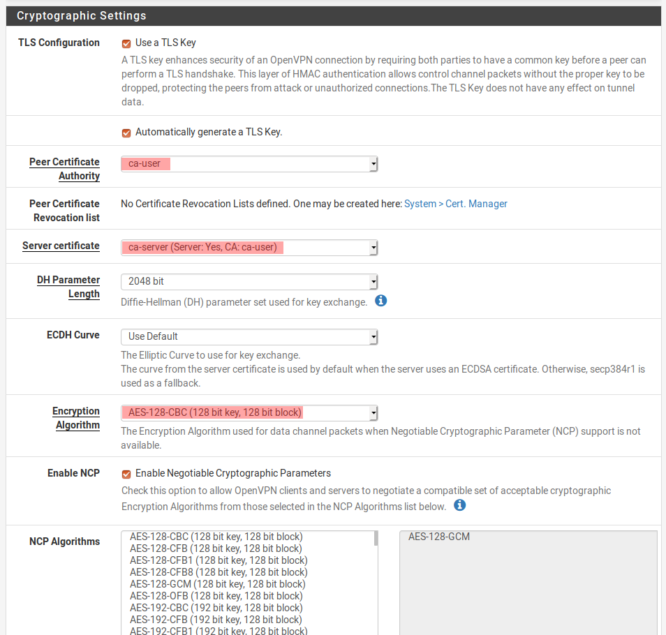Select AES-128-GCM (128 bit key) list entry
This screenshot has height=635, width=666.
click(x=218, y=584)
